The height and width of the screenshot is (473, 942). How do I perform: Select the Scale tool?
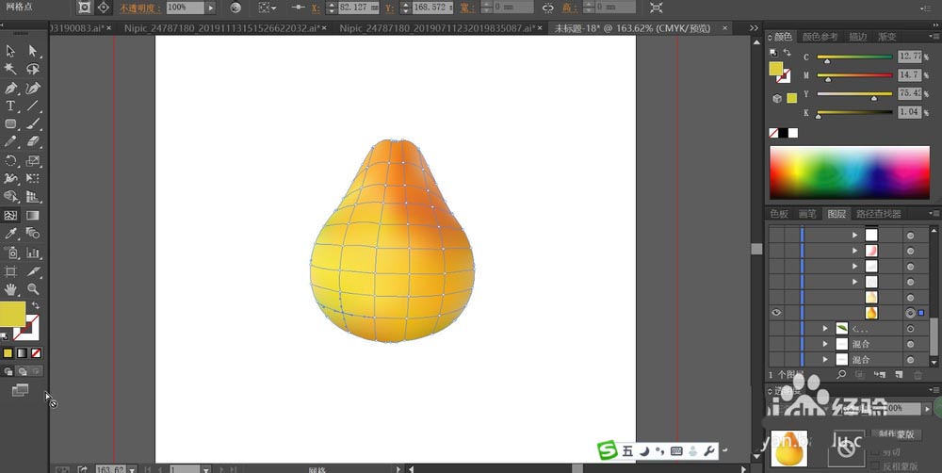point(33,160)
